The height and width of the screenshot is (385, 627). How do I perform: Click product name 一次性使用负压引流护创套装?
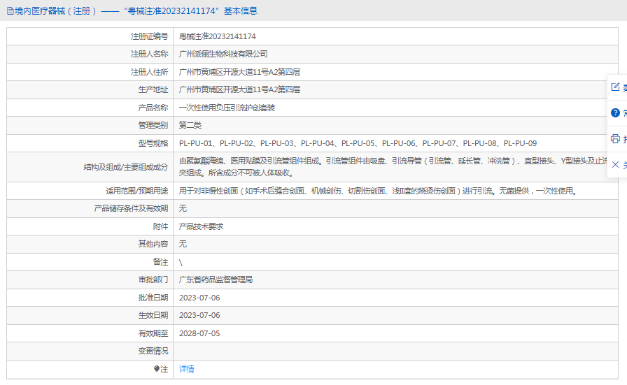(x=227, y=108)
